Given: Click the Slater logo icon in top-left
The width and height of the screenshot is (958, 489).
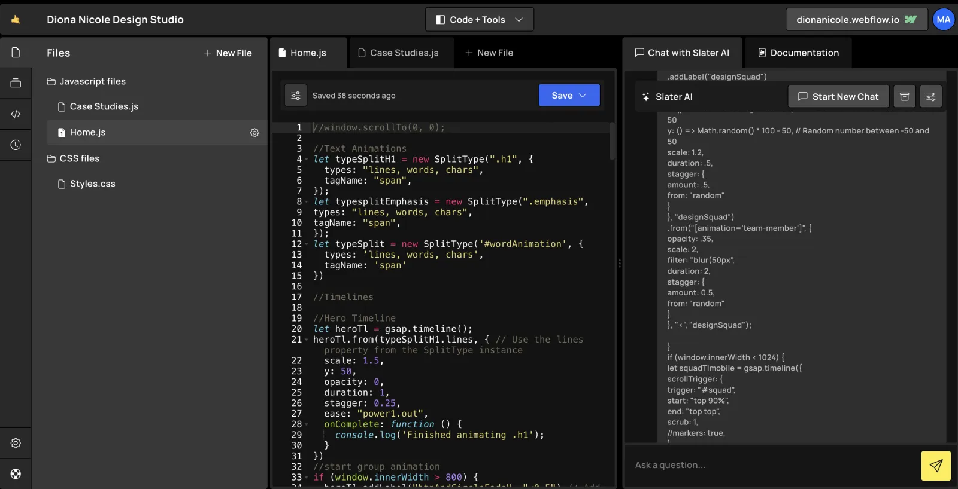Looking at the screenshot, I should click(16, 20).
